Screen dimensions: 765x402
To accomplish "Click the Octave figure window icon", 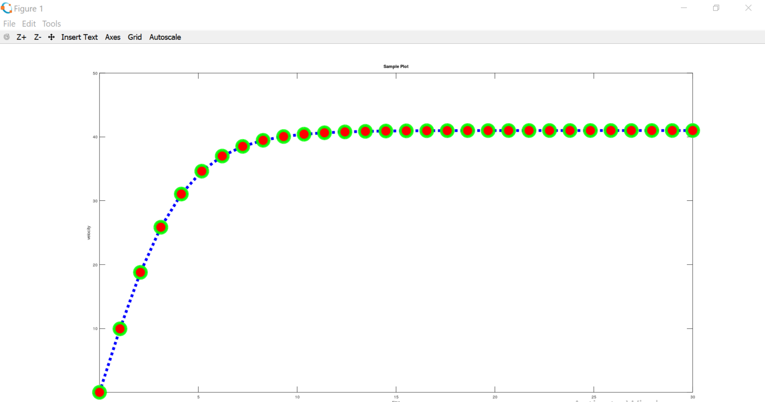I will tap(6, 8).
